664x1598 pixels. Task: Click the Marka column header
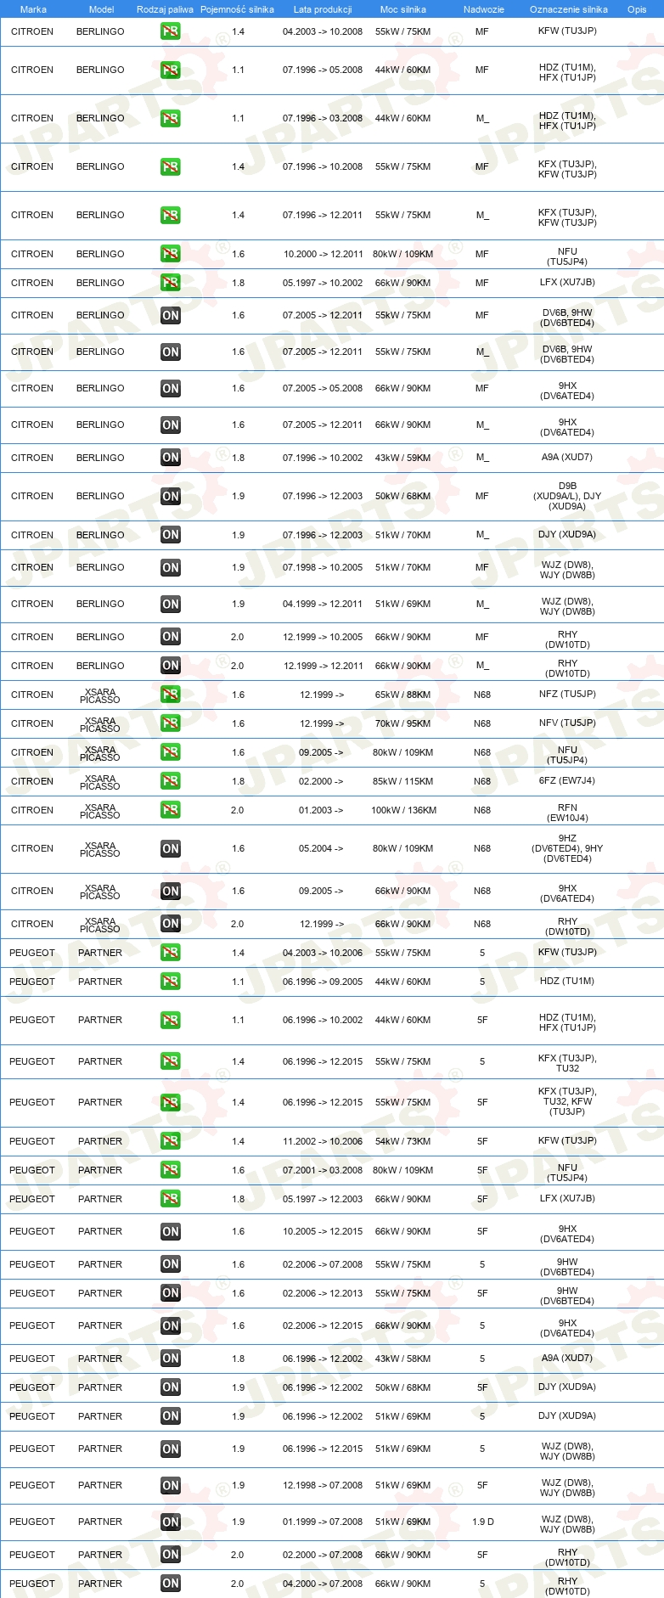(33, 9)
